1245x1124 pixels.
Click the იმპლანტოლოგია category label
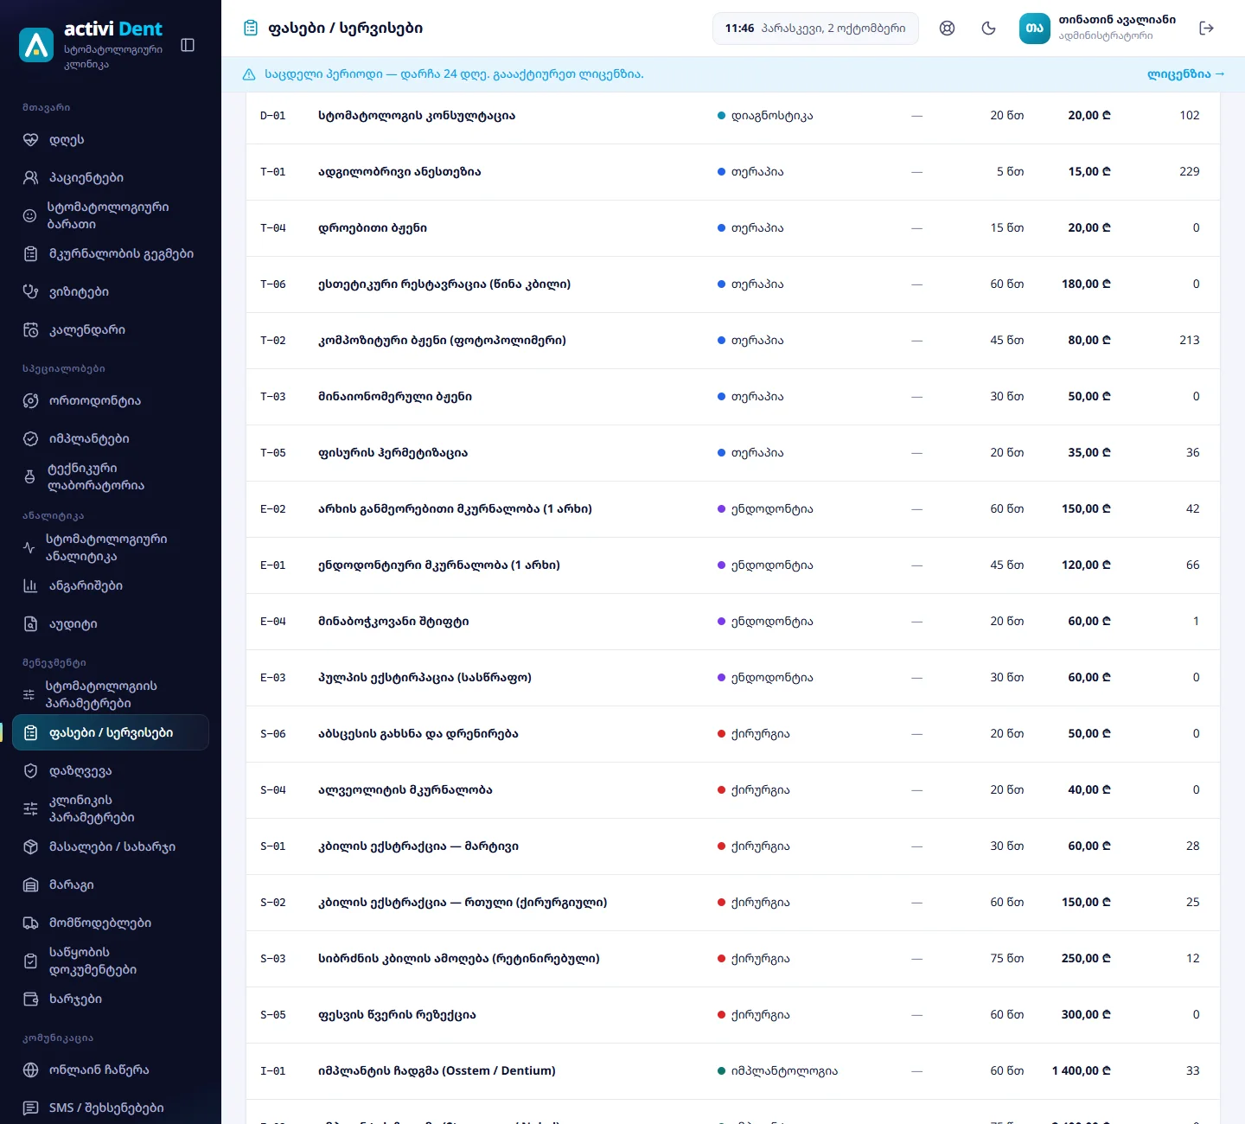coord(784,1071)
